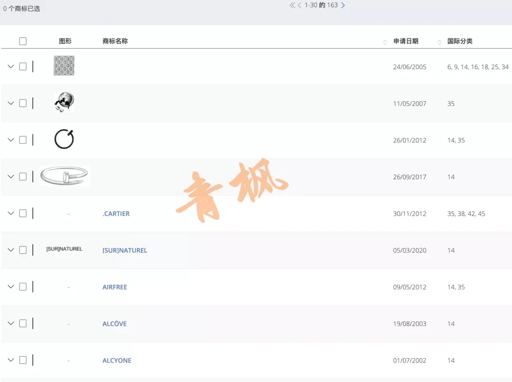Expand the ALCÖVE row details
The height and width of the screenshot is (382, 512).
click(11, 323)
